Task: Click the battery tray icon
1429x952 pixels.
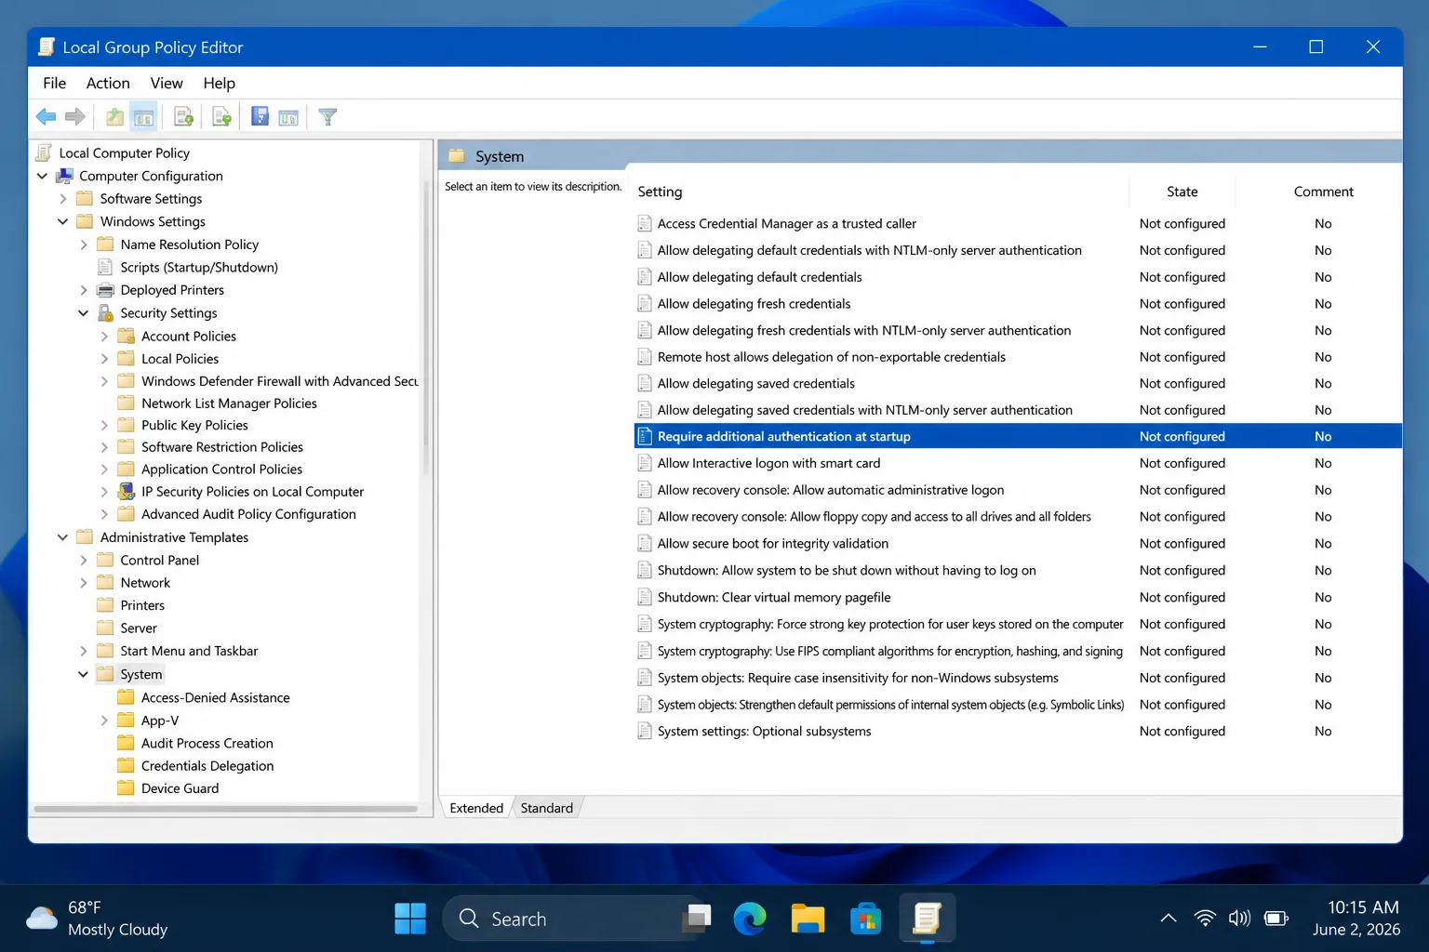Action: point(1276,919)
